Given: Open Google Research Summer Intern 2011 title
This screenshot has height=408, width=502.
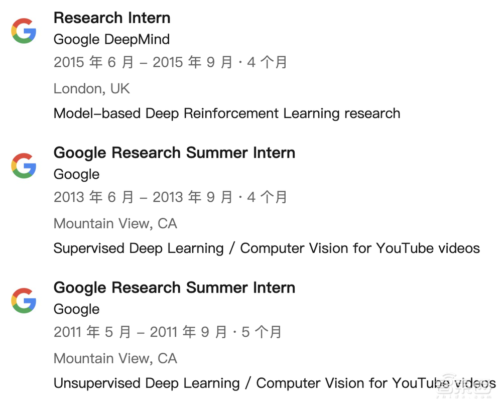Looking at the screenshot, I should click(x=174, y=288).
